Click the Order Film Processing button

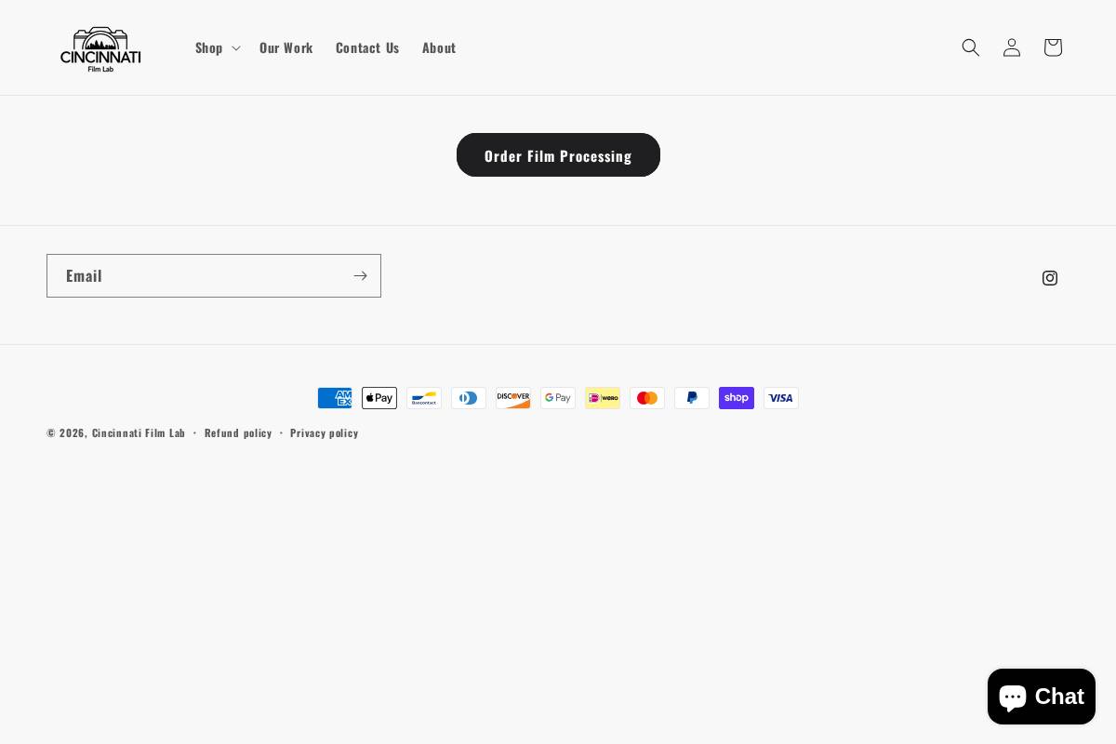click(x=558, y=155)
